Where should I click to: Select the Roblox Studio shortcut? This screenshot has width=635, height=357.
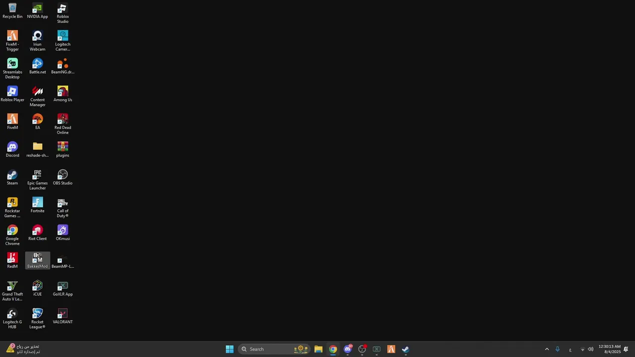[63, 13]
